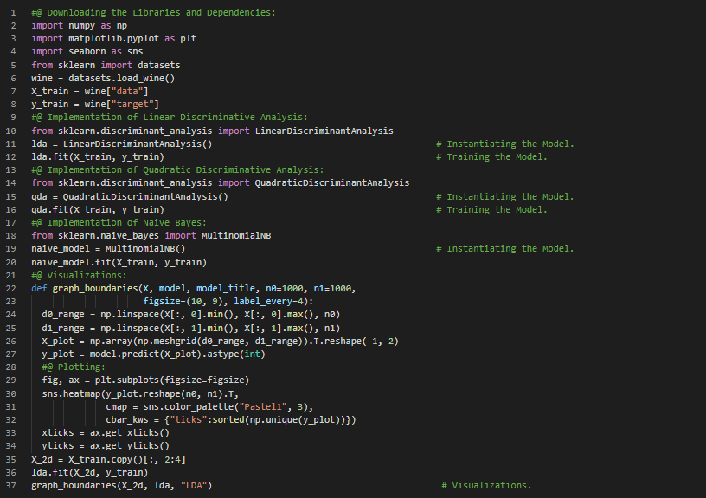706x498 pixels.
Task: Click line number 22 in the gutter
Action: coord(12,288)
